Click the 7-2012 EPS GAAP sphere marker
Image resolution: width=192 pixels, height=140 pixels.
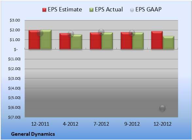(x=101, y=32)
